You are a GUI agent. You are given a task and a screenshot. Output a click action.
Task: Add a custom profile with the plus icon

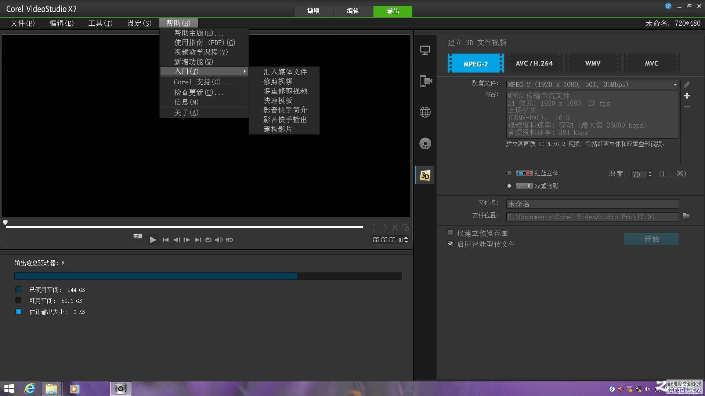tap(687, 96)
